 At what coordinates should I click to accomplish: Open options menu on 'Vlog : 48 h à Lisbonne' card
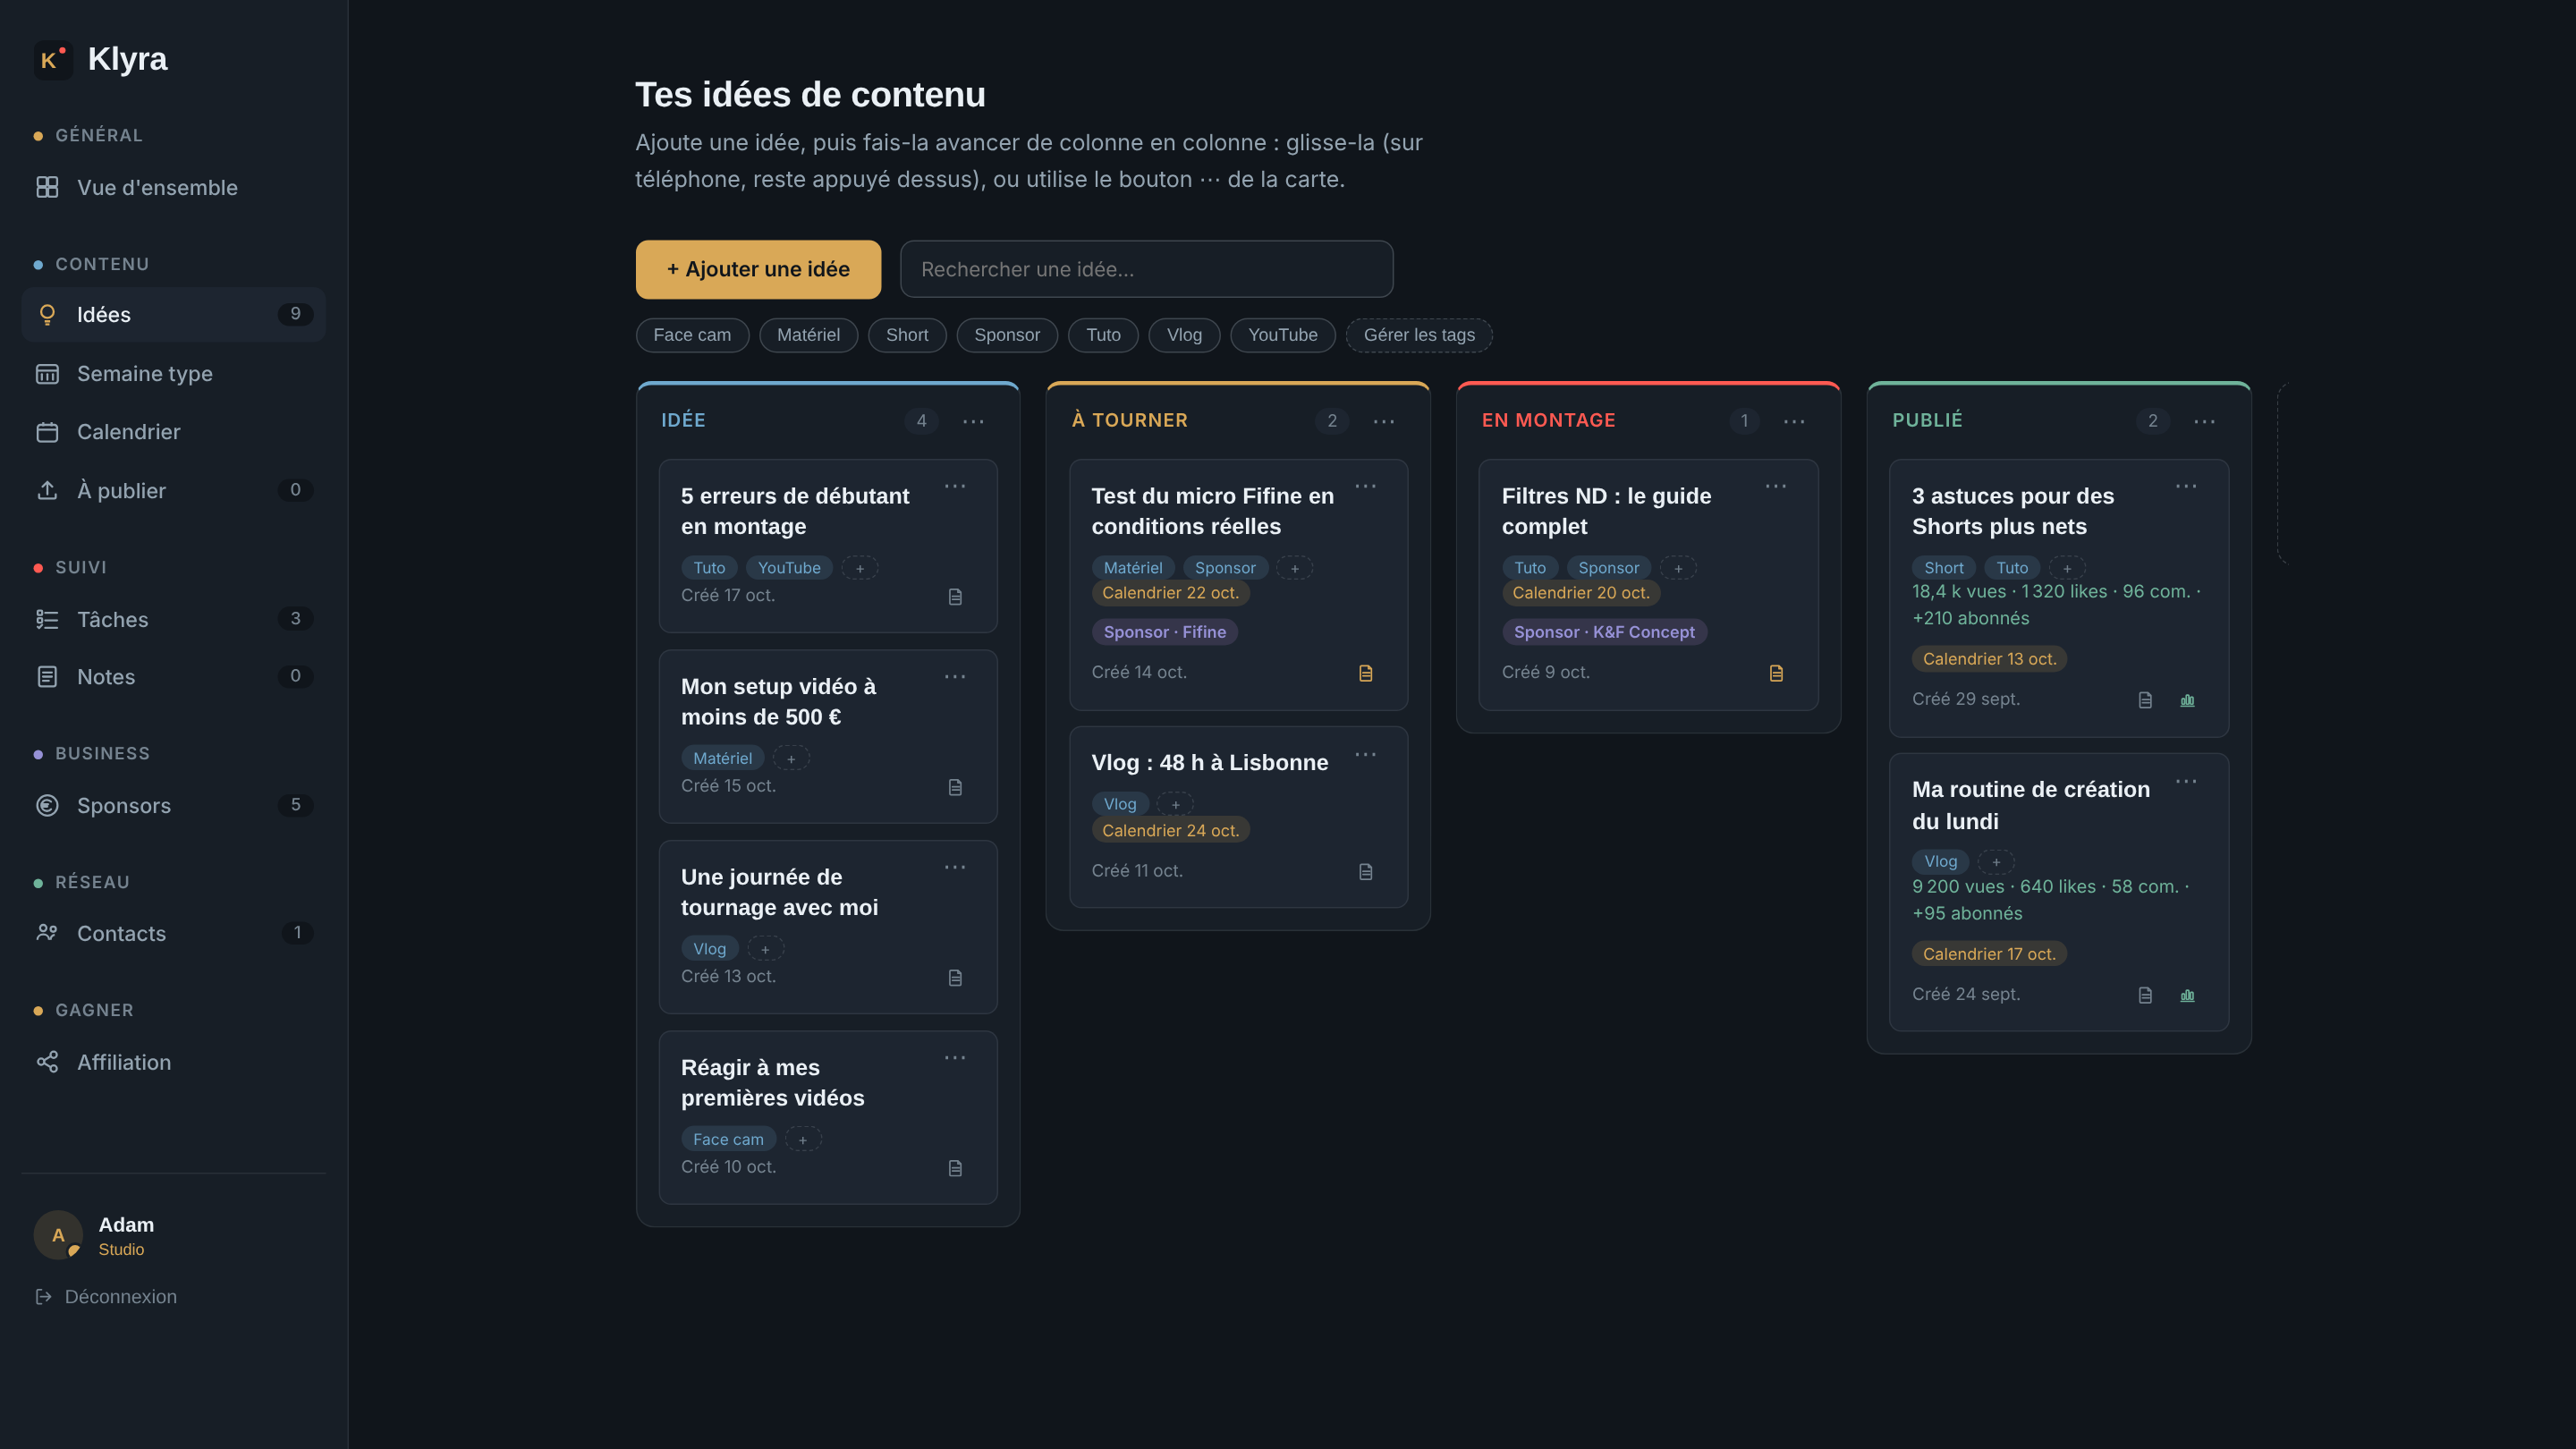[1366, 755]
